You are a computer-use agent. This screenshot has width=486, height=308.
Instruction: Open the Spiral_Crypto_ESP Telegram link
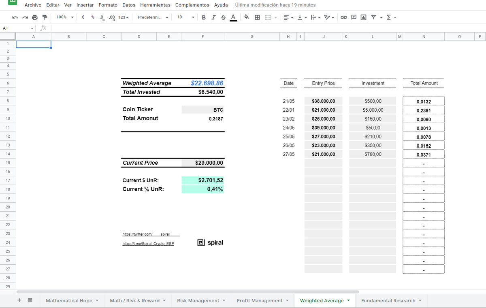point(148,244)
